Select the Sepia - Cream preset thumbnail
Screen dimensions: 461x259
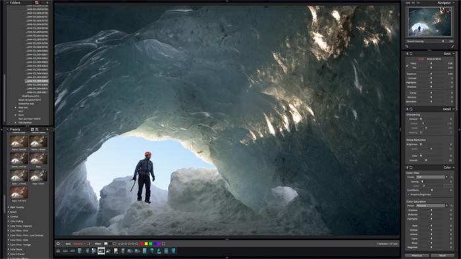click(38, 176)
